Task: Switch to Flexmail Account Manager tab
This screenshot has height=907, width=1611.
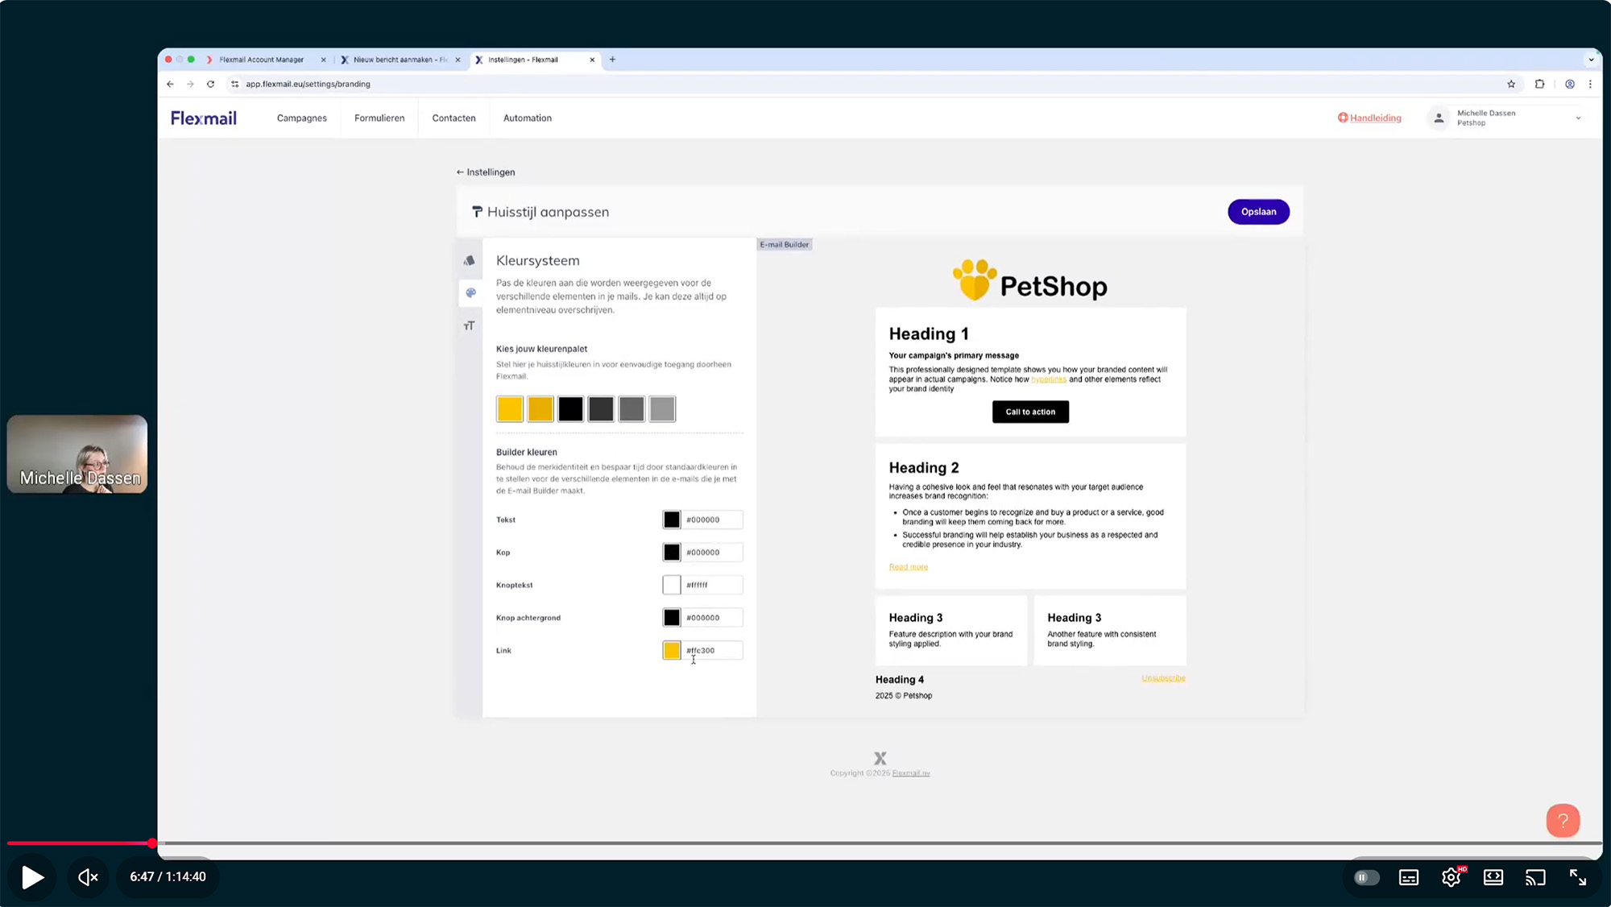Action: tap(261, 60)
